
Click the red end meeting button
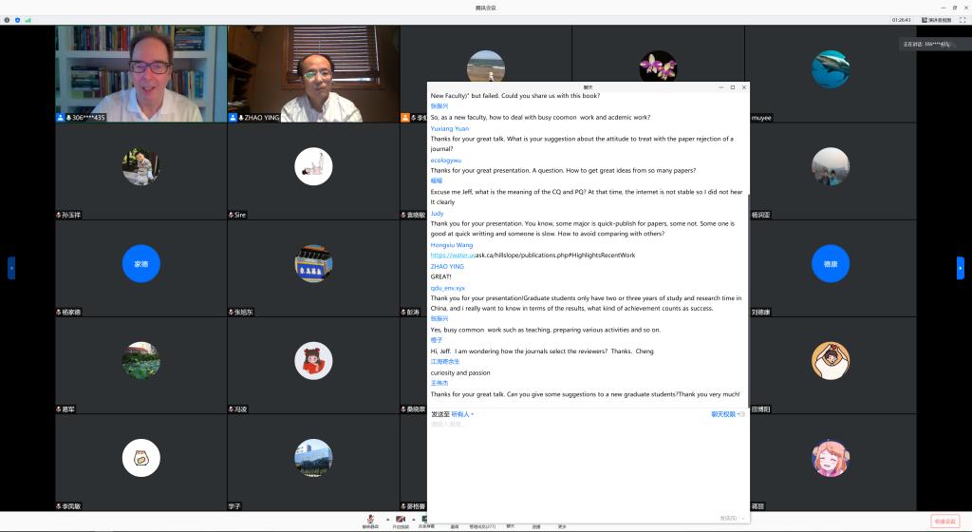[x=944, y=522]
